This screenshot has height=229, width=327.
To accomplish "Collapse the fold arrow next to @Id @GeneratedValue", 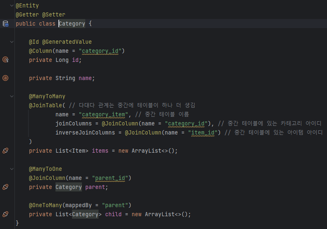I will [x=12, y=42].
